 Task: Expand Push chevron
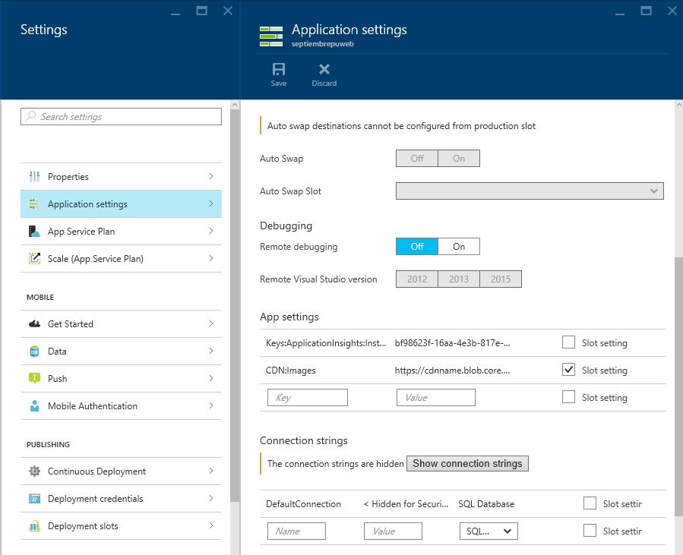pyautogui.click(x=211, y=378)
